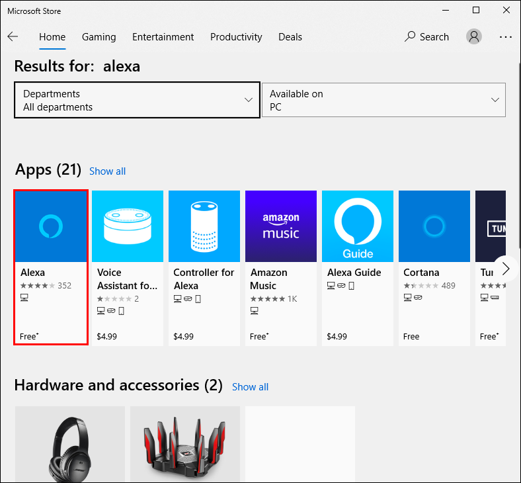Click $4.99 price under Controller for Alexa
Screen dimensions: 521x483
(183, 336)
